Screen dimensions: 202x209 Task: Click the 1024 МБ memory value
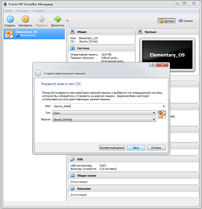[106, 55]
